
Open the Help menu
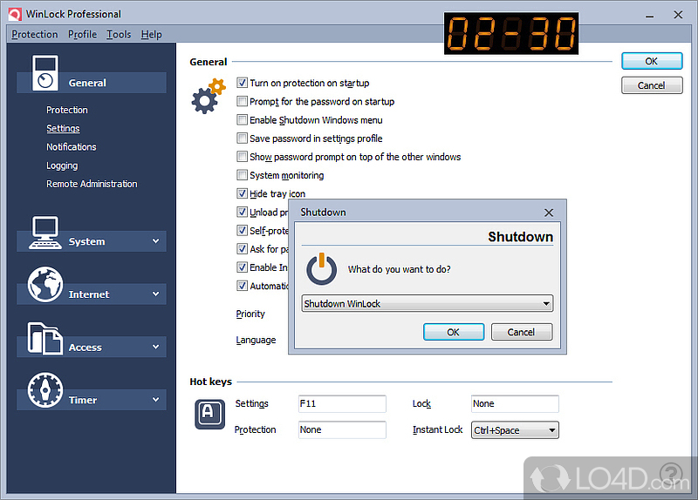pyautogui.click(x=151, y=34)
